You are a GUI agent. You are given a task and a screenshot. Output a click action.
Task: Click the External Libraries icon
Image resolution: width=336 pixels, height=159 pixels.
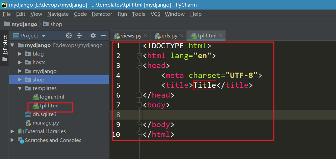click(x=21, y=131)
